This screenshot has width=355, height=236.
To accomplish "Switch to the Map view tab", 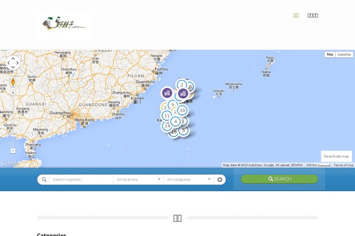I will (330, 54).
